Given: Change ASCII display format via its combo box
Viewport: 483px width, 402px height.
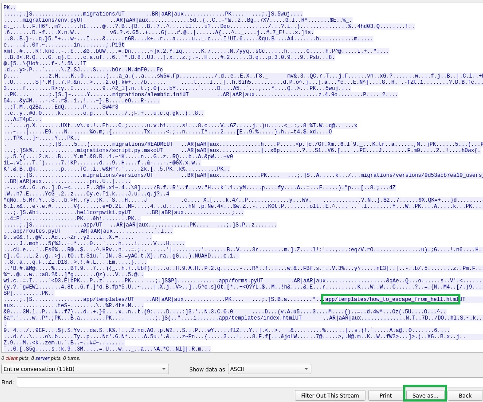Looking at the screenshot, I should coord(268,369).
